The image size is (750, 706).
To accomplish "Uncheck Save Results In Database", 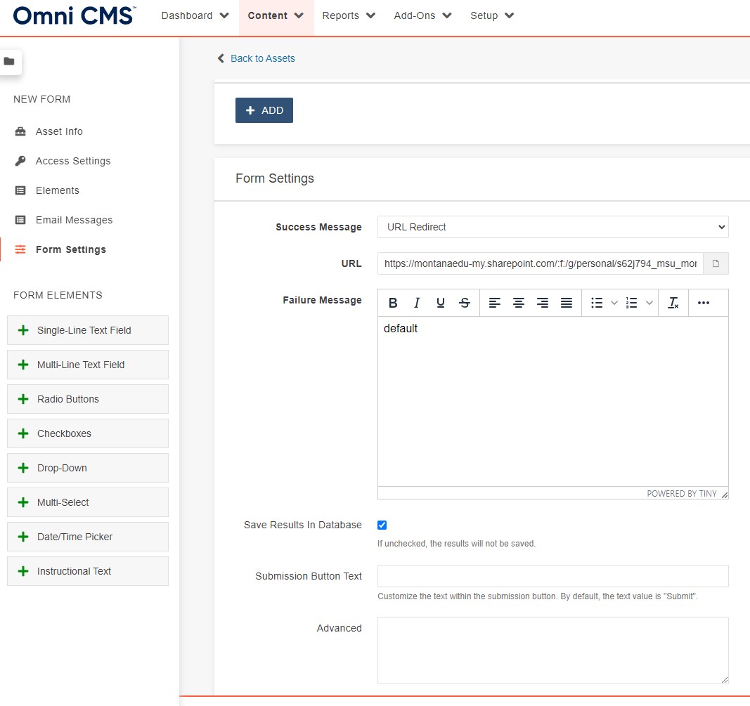I will point(382,525).
